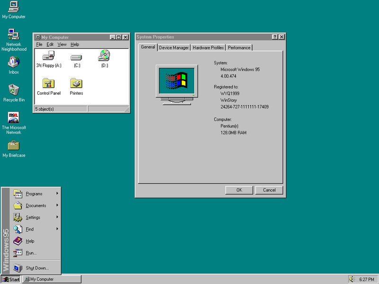Click OK in System Properties
This screenshot has width=379, height=284.
pyautogui.click(x=239, y=190)
